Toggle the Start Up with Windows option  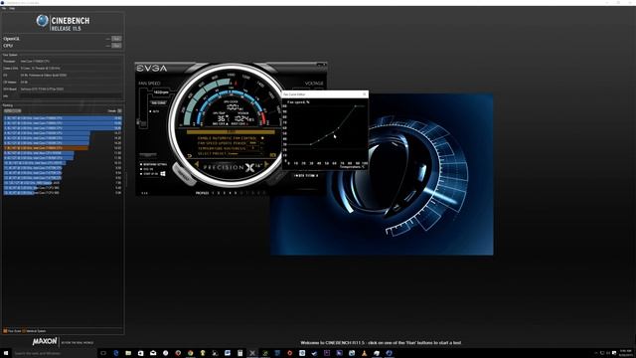tap(141, 174)
